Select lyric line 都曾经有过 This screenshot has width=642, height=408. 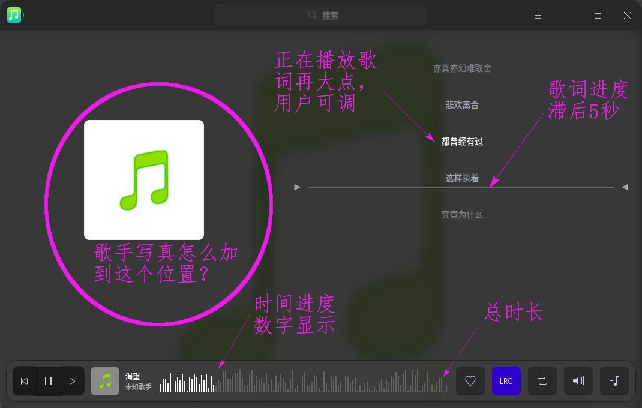coord(462,142)
